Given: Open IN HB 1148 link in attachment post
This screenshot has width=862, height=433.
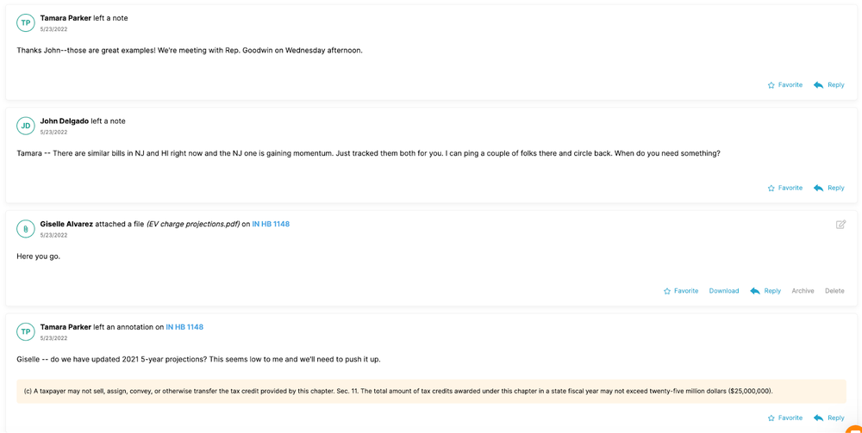Looking at the screenshot, I should click(271, 224).
